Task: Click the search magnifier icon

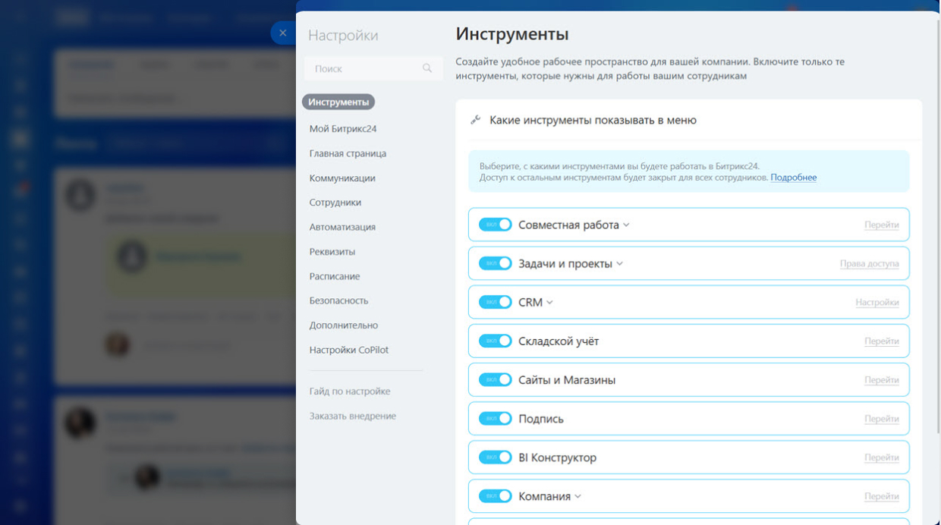Action: (x=427, y=68)
